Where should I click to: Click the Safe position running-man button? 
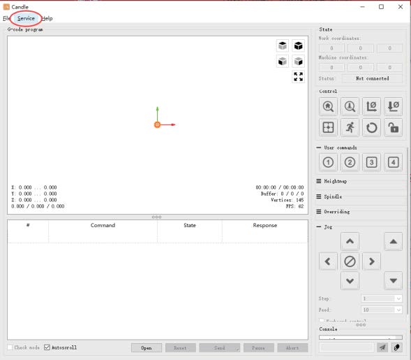pyautogui.click(x=350, y=128)
